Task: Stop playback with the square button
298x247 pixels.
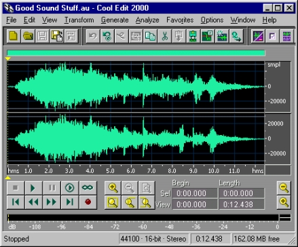Action: coord(16,188)
